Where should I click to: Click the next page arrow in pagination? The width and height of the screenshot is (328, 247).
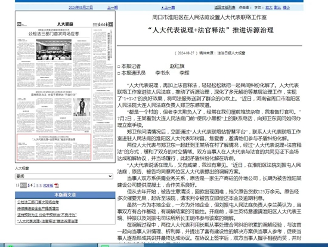(x=38, y=185)
